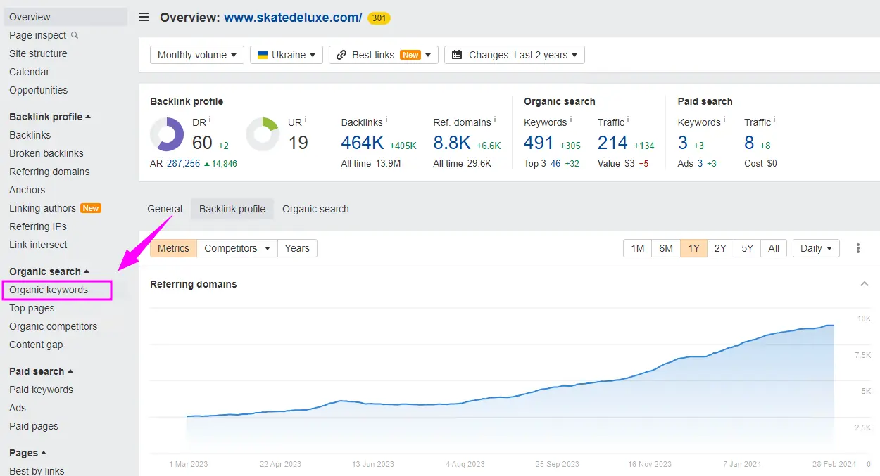The width and height of the screenshot is (880, 476).
Task: Click the link icon on Best links
Action: click(343, 54)
